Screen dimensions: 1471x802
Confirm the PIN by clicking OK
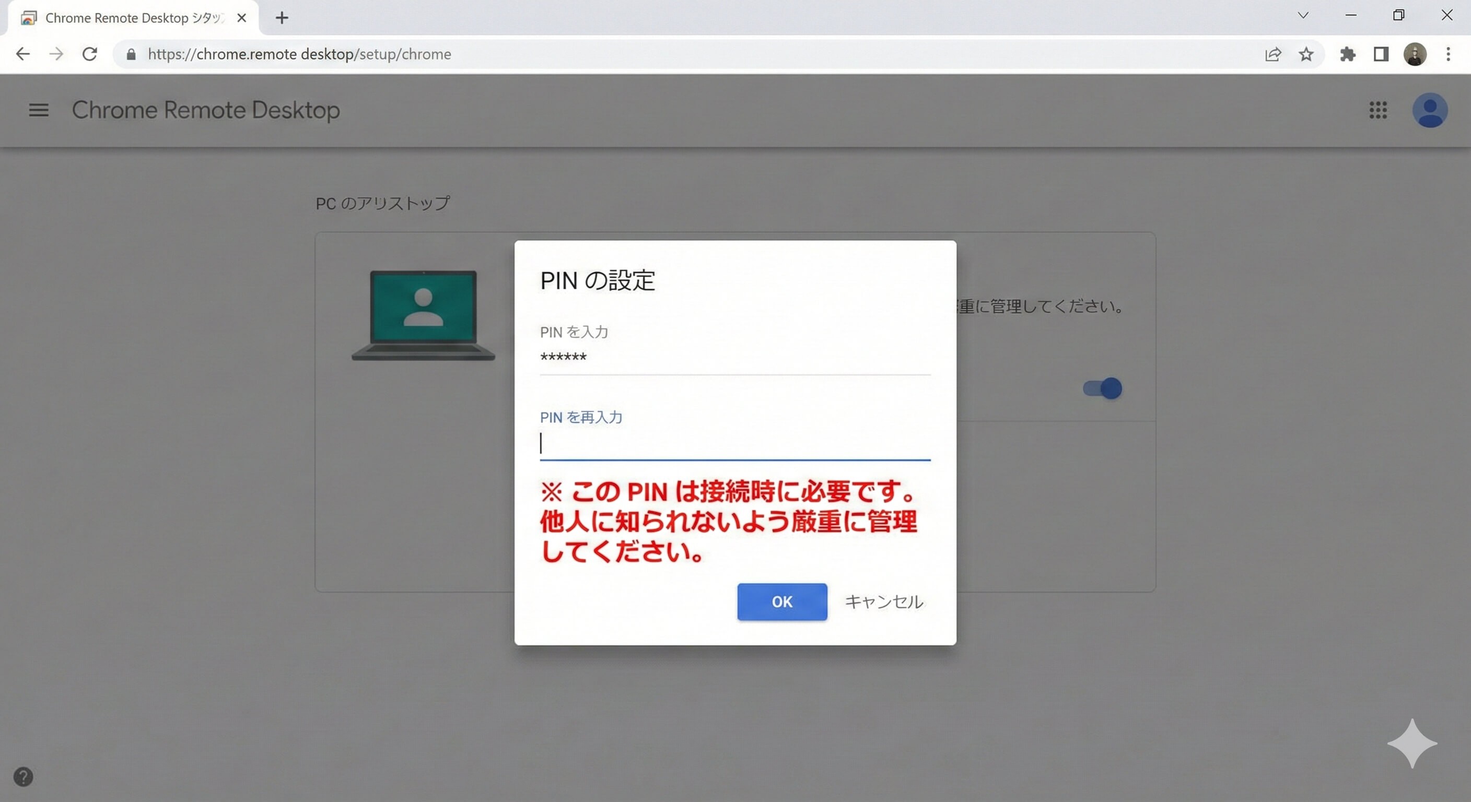coord(782,601)
